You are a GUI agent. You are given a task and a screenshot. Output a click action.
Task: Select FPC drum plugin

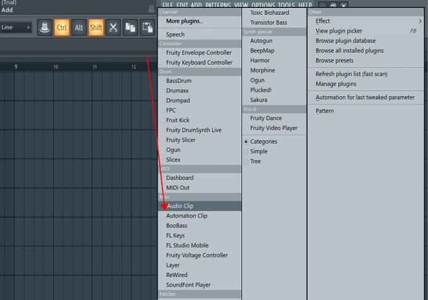click(x=171, y=111)
